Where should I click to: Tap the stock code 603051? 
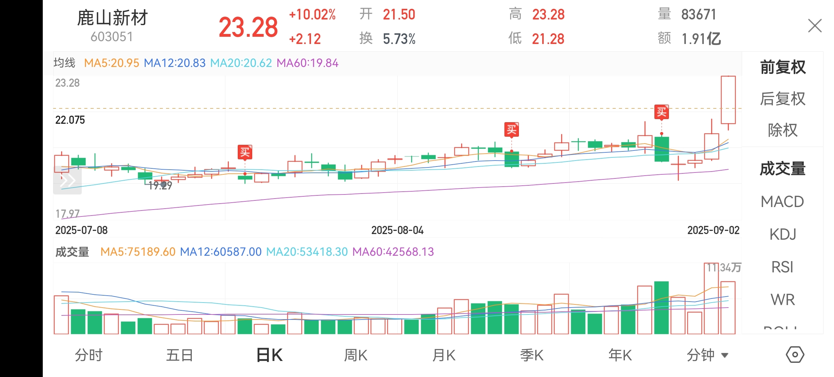tap(112, 37)
